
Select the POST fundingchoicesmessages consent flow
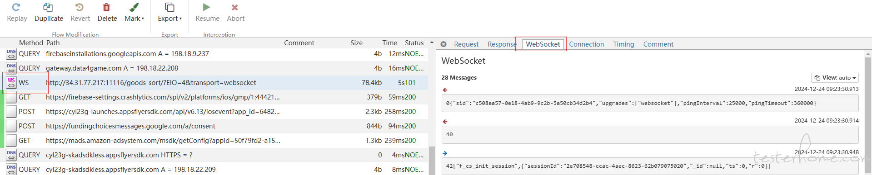pyautogui.click(x=216, y=126)
